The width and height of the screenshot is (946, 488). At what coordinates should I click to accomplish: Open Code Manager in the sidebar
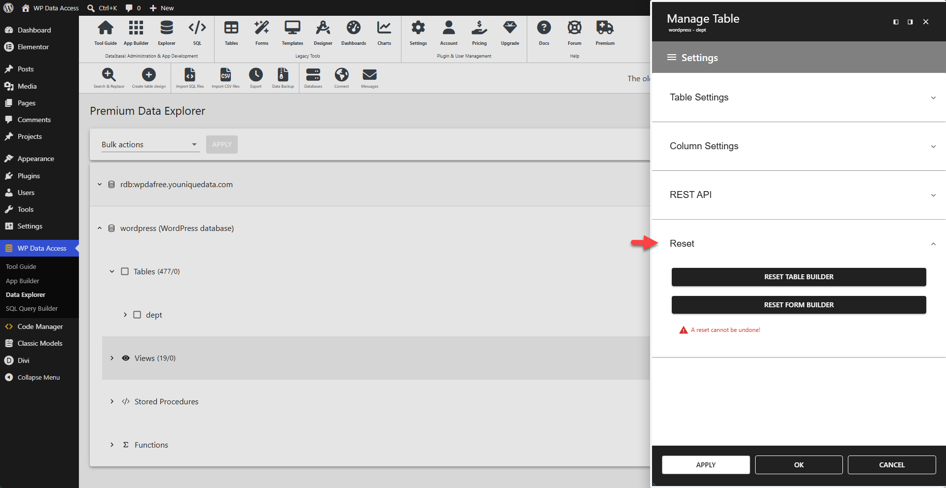click(x=39, y=326)
